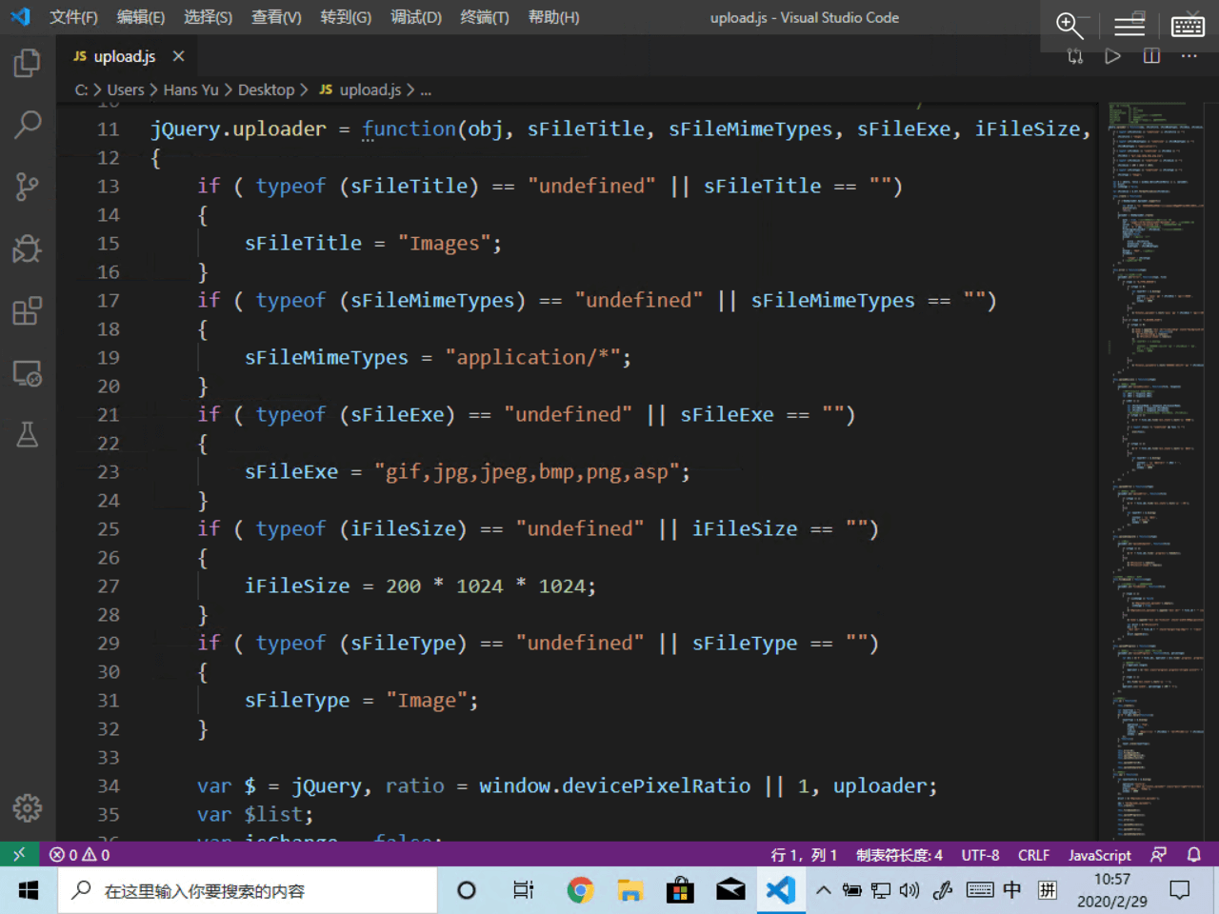Screen dimensions: 1219x914
Task: Run the code with the play icon
Action: tap(1112, 56)
